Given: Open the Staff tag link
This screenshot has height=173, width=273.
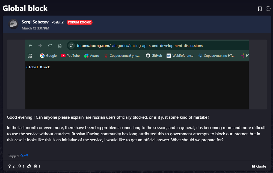Looking at the screenshot, I should click(x=24, y=156).
